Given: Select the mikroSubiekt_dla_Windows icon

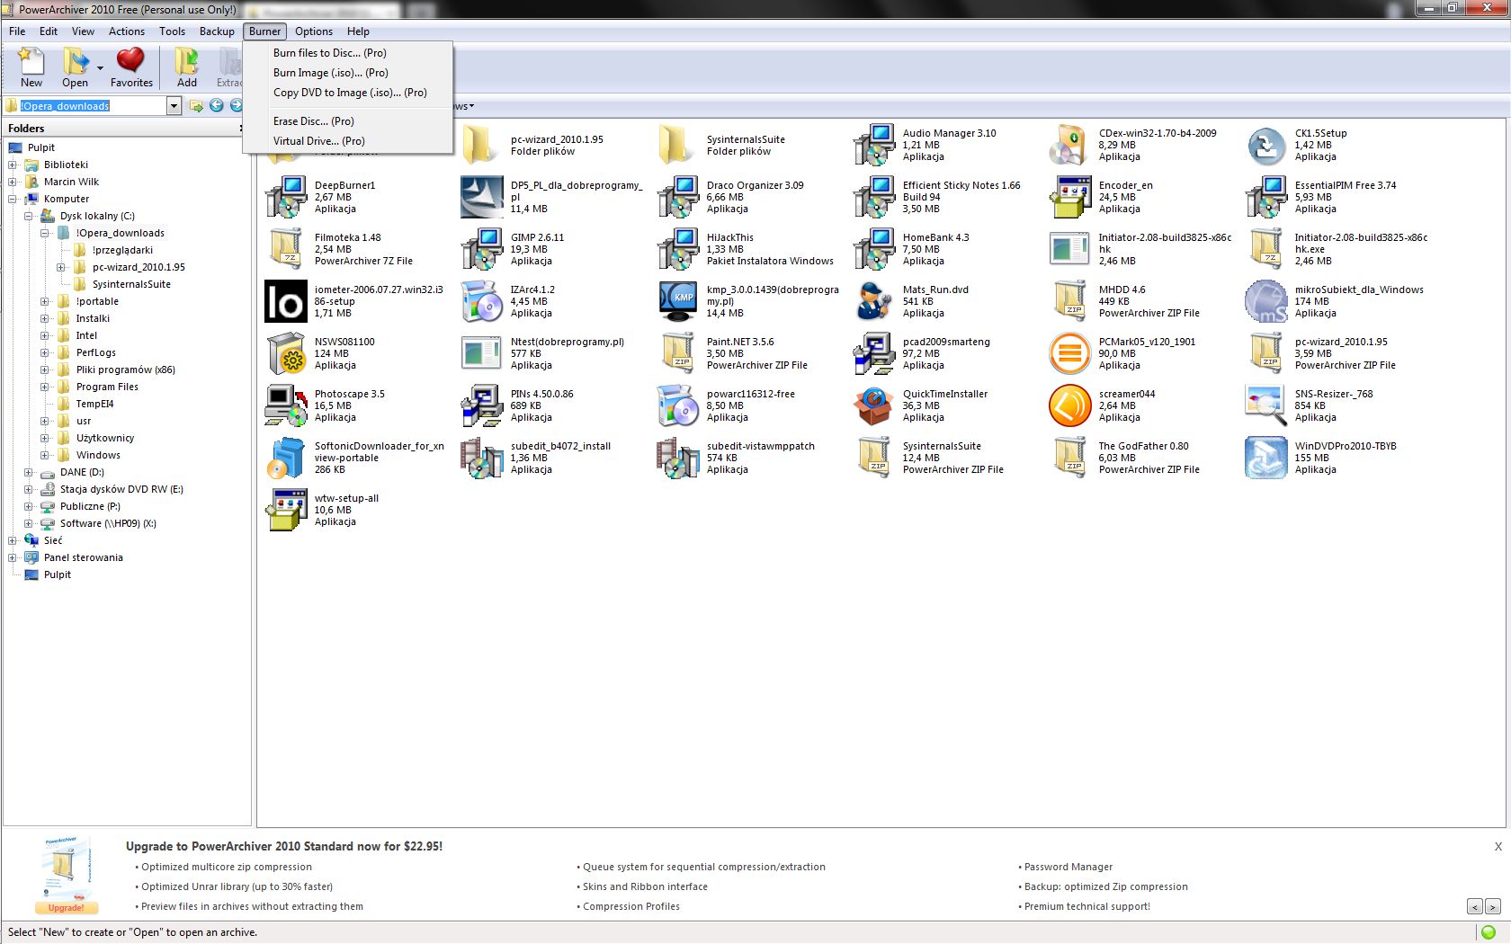Looking at the screenshot, I should coord(1266,301).
